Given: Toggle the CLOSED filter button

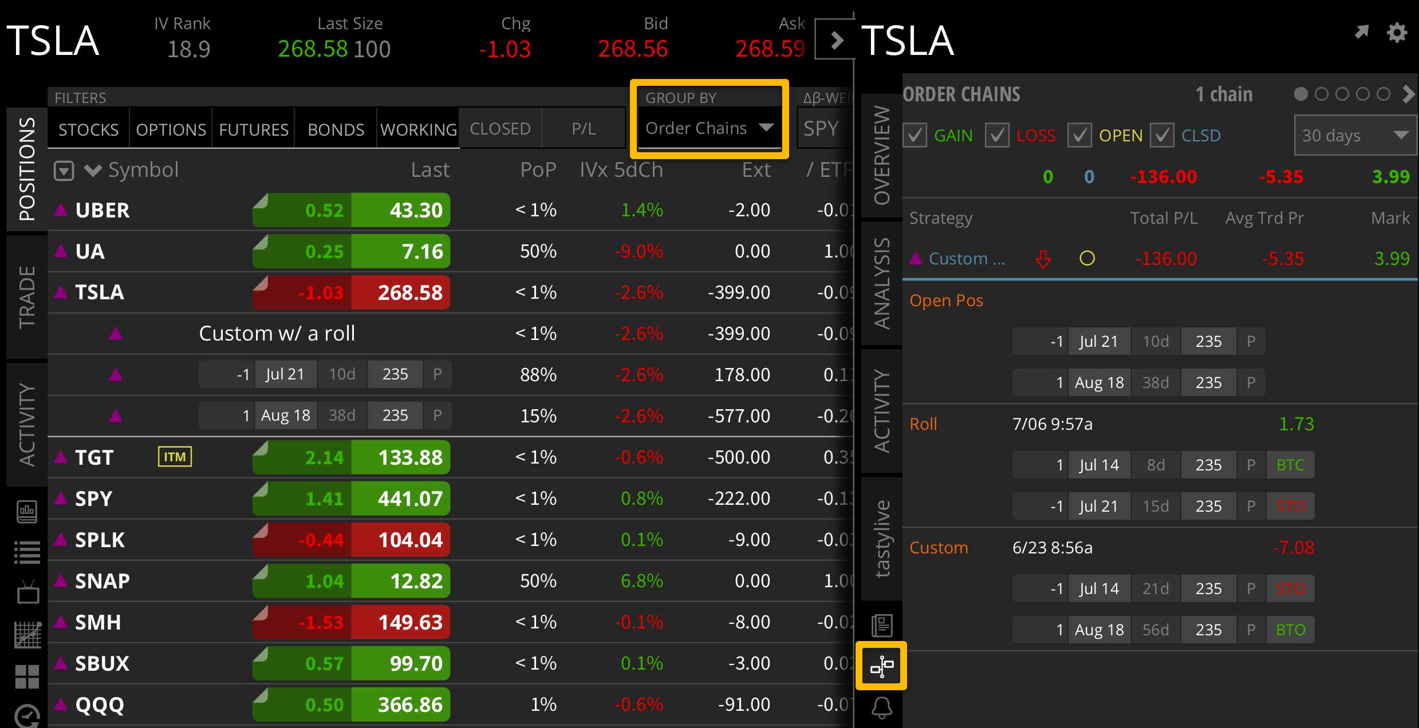Looking at the screenshot, I should click(500, 128).
